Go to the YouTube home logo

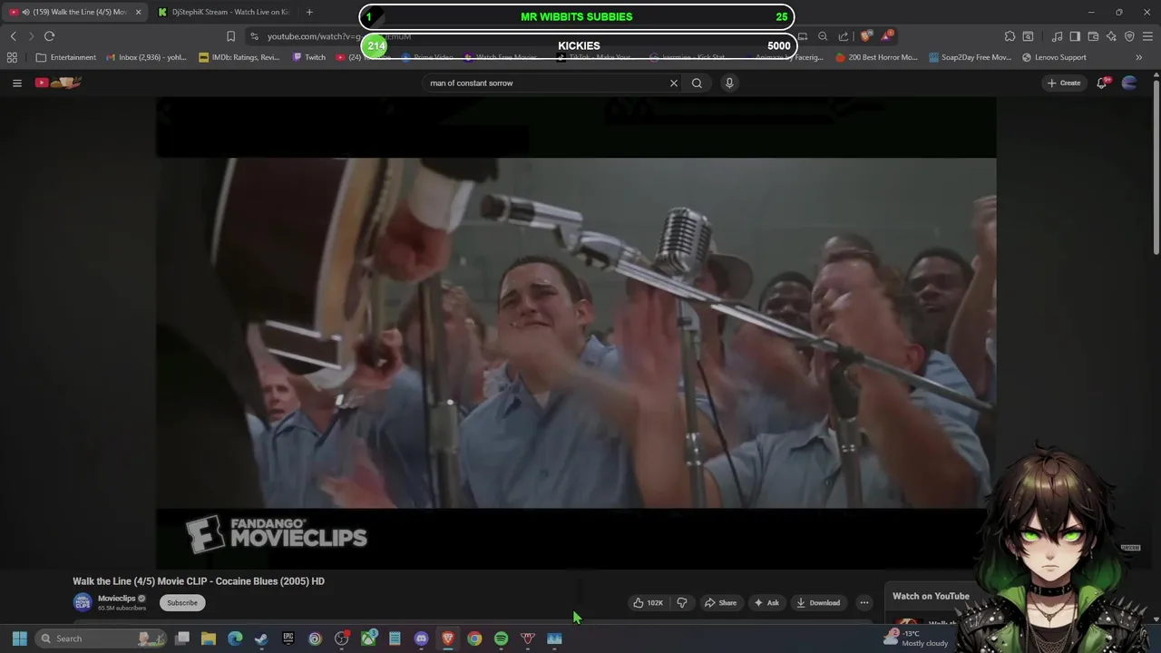tap(58, 83)
